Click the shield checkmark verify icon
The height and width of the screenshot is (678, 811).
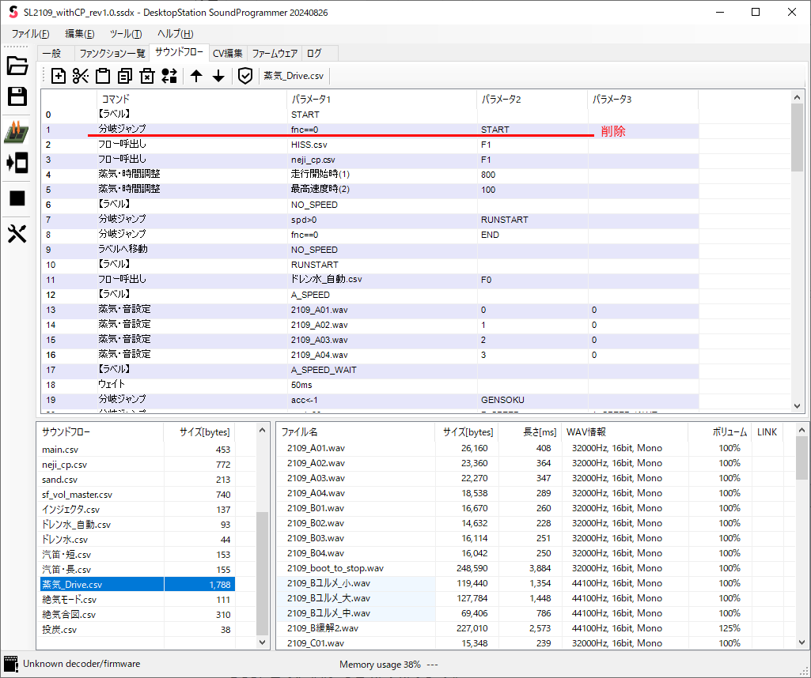click(245, 76)
